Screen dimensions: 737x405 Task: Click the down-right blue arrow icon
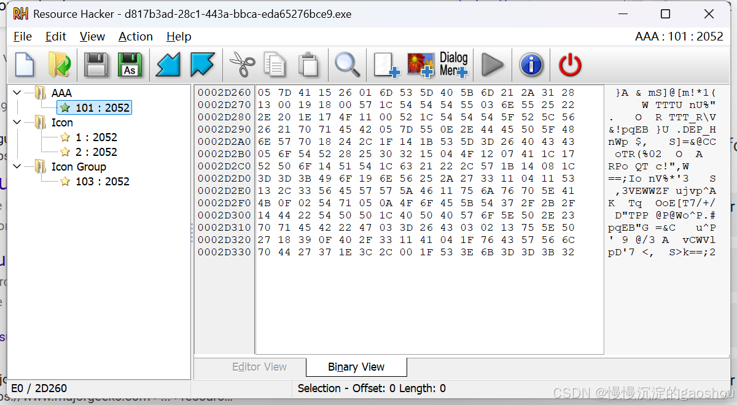pyautogui.click(x=202, y=64)
